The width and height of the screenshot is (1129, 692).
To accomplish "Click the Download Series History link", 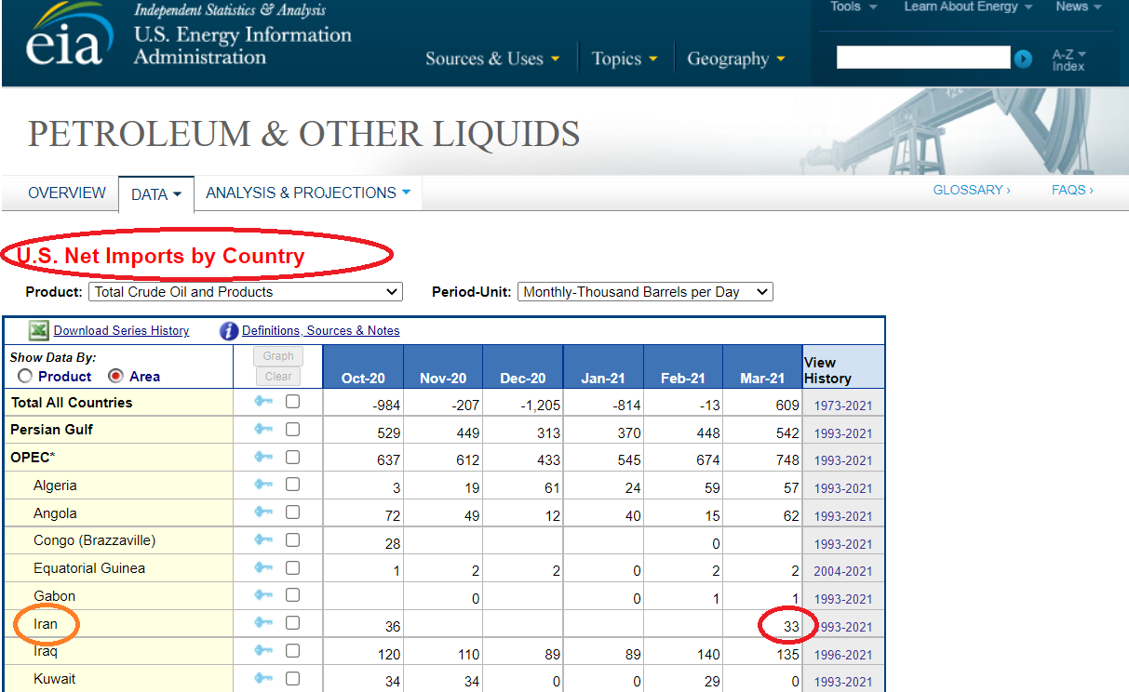I will point(121,330).
